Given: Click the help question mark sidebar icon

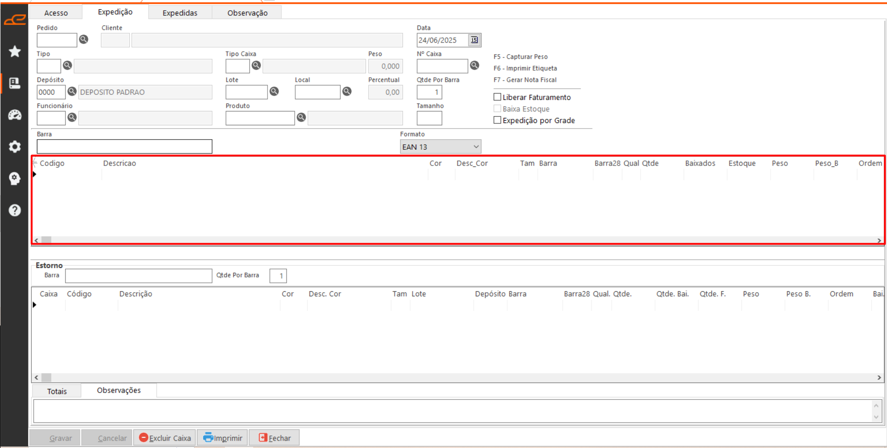Looking at the screenshot, I should pyautogui.click(x=15, y=210).
